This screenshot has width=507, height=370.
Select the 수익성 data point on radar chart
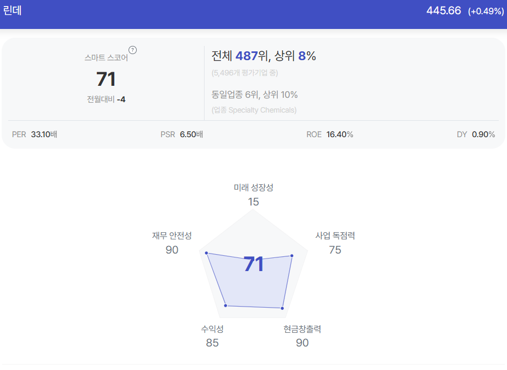click(226, 306)
